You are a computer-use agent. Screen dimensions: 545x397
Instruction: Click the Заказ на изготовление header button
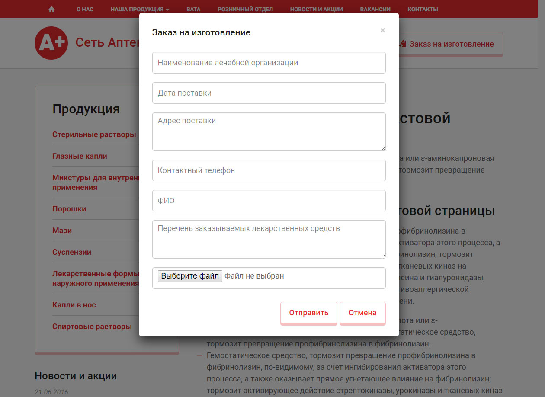coord(450,44)
